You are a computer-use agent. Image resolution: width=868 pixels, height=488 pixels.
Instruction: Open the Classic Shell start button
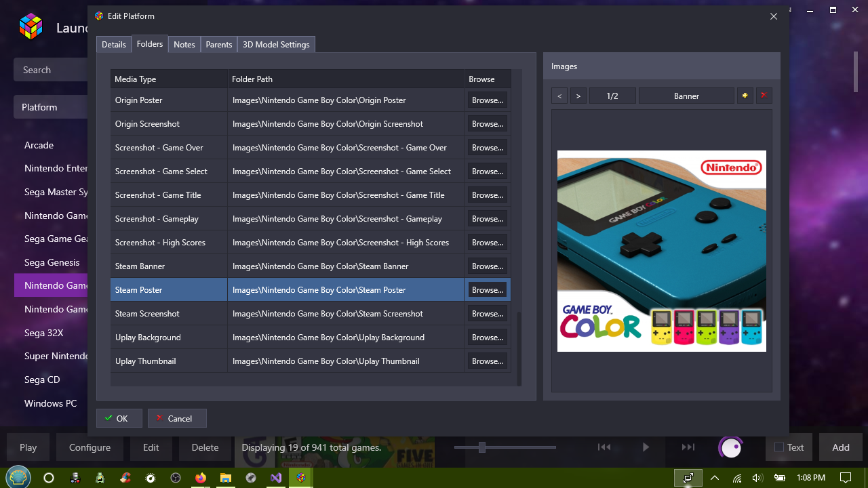[x=18, y=477]
